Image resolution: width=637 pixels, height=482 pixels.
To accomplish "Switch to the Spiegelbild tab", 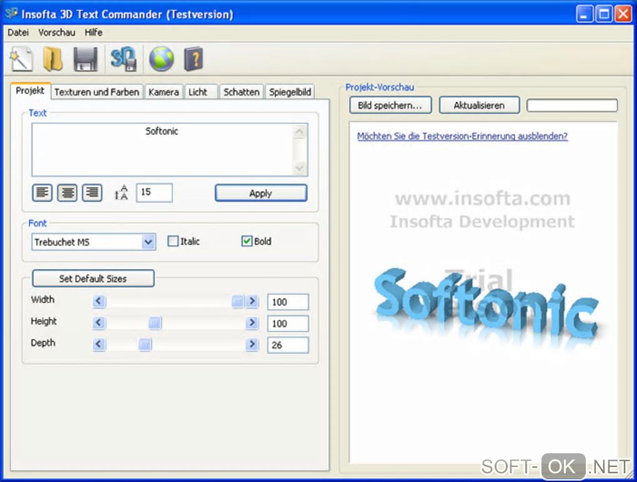I will 290,92.
